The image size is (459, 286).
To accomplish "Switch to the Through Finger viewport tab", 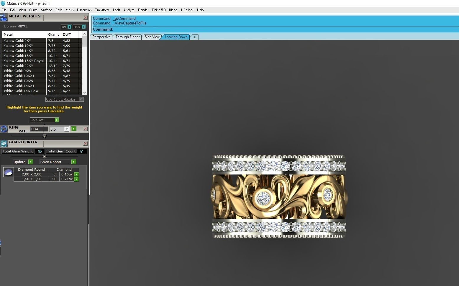I will tap(127, 37).
